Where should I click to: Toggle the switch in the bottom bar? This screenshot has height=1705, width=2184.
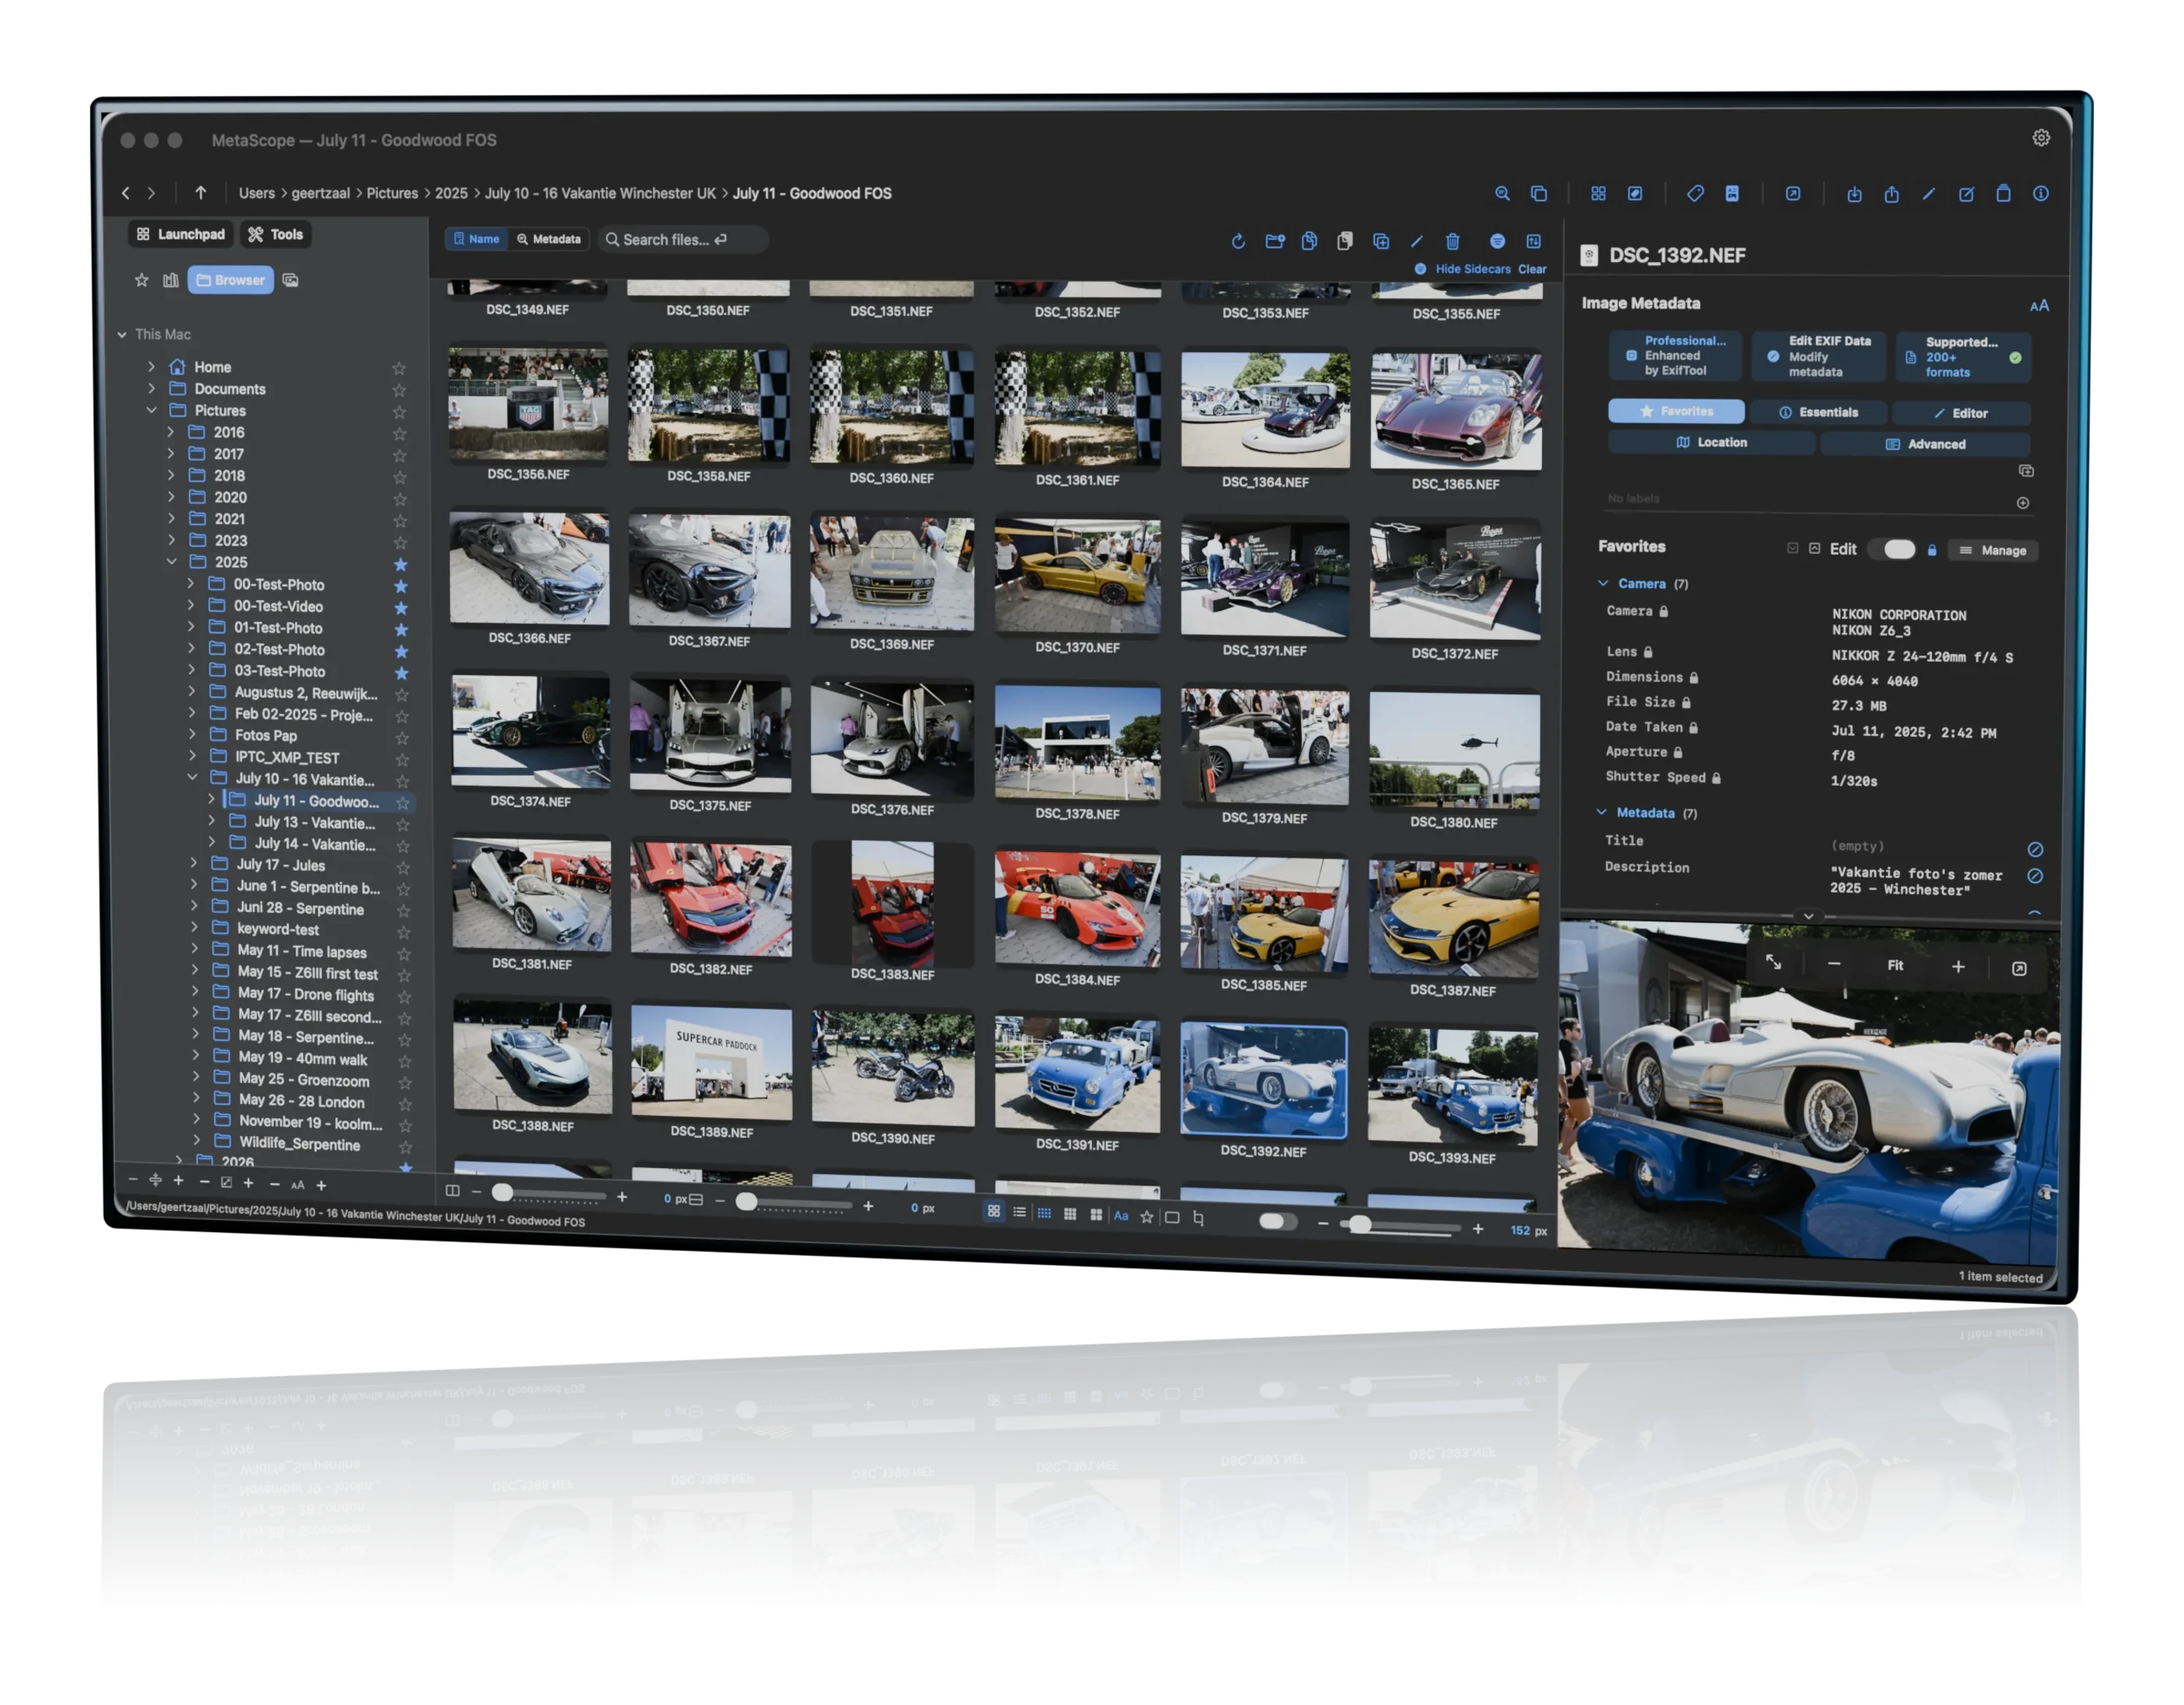[1277, 1222]
